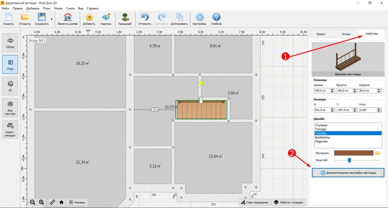Click Дополнительные настройки лестницы button

click(x=348, y=173)
